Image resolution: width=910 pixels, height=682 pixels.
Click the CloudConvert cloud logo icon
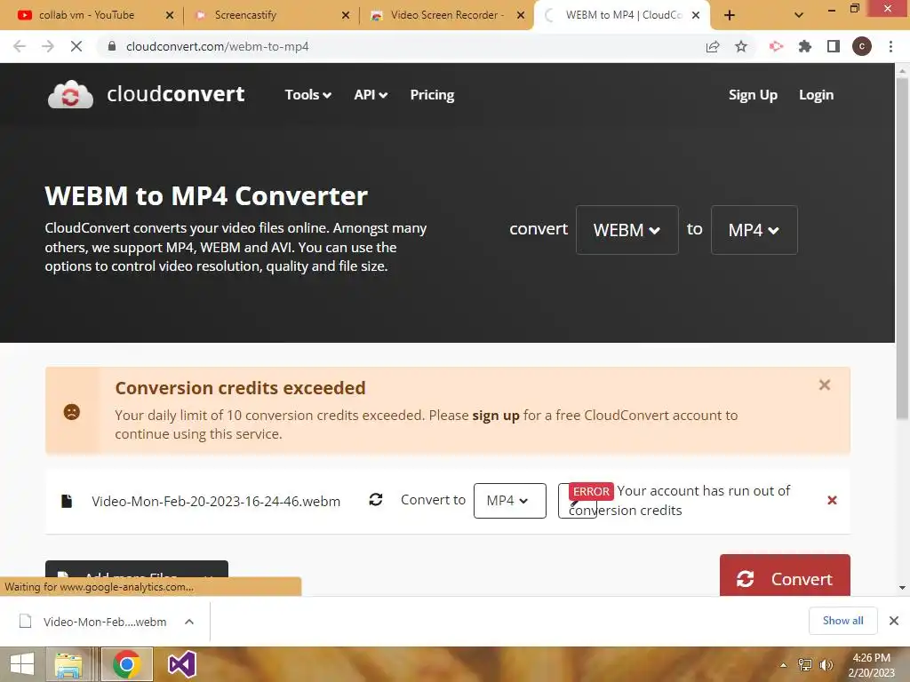[x=70, y=94]
